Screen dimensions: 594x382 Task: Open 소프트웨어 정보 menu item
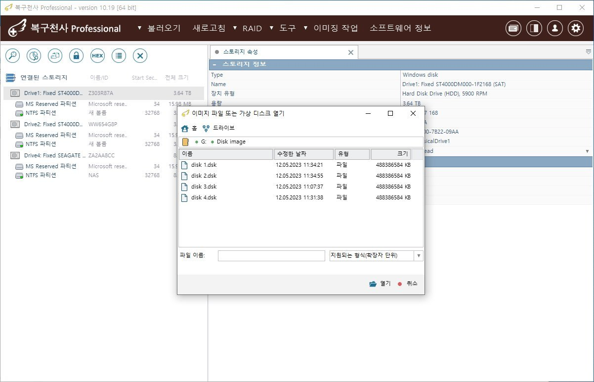[x=400, y=28]
